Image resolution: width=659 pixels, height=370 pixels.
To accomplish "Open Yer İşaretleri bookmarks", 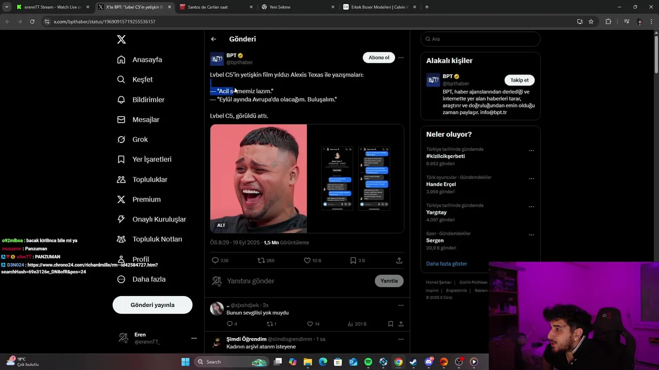I will click(x=144, y=159).
